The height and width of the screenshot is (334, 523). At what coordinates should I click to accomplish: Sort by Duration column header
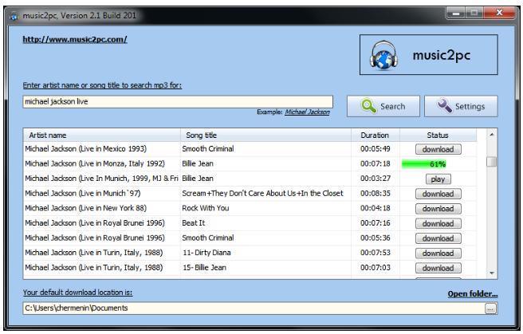(x=376, y=136)
